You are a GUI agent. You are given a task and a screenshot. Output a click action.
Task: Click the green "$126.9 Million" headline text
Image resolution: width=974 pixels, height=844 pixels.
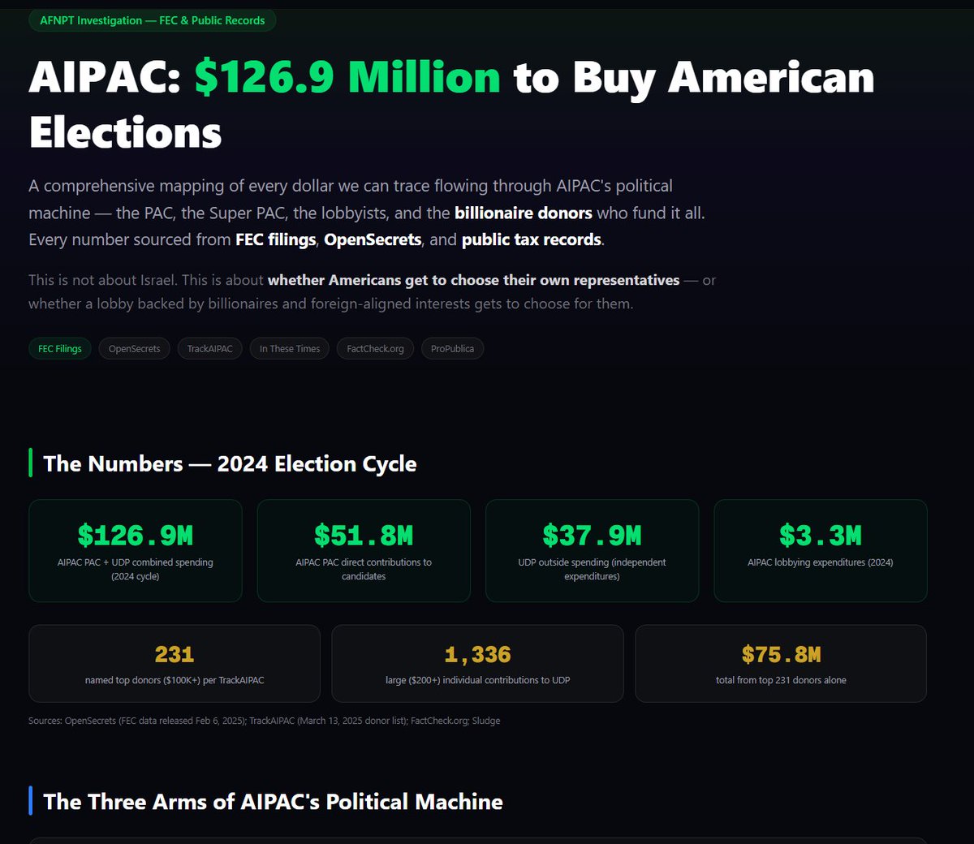pos(347,78)
